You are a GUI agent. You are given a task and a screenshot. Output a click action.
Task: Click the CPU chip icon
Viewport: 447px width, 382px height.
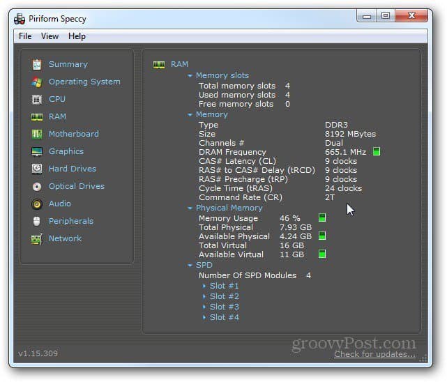pos(37,100)
